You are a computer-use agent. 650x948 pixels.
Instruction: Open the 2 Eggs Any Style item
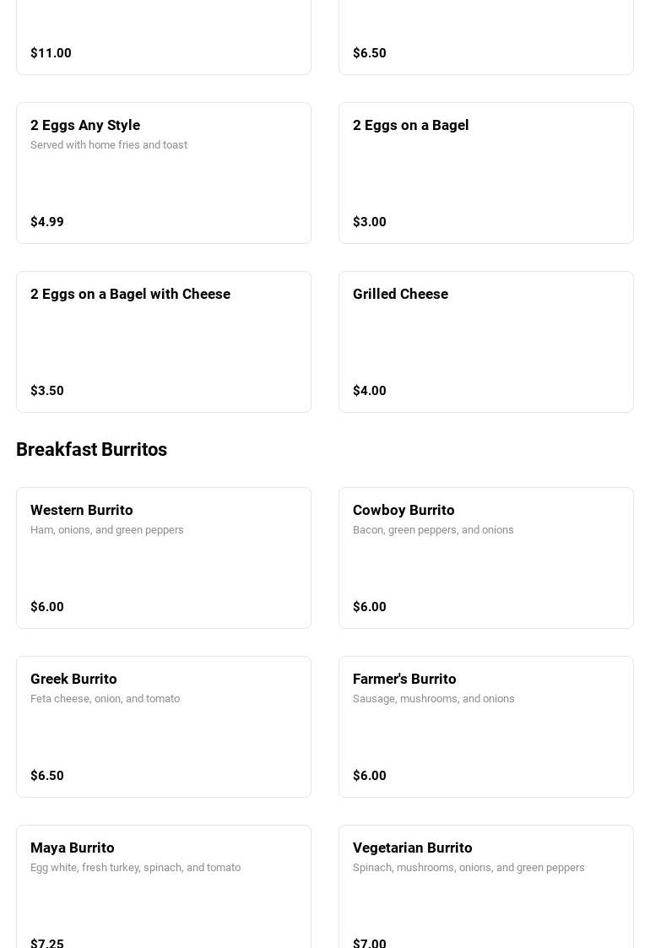point(164,173)
